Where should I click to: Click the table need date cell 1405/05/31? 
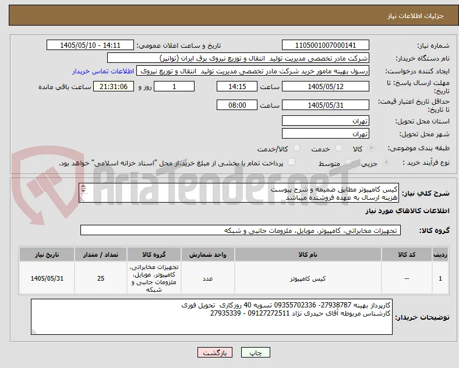pyautogui.click(x=47, y=278)
